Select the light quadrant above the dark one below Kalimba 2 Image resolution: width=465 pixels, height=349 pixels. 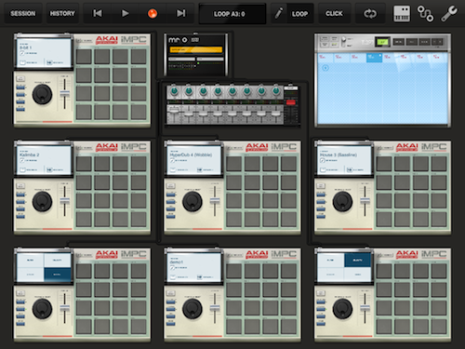(58, 260)
